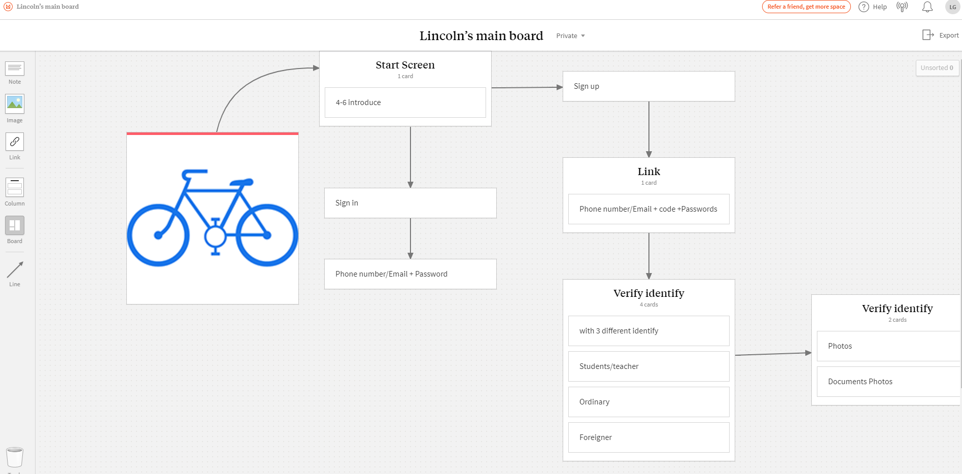The image size is (962, 474).
Task: Go to Lincoln's main board breadcrumb
Action: click(47, 7)
